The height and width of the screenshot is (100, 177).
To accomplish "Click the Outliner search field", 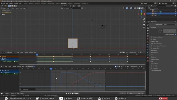I will point(161,6).
